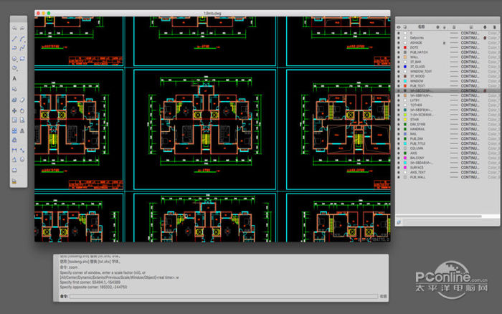Image resolution: width=502 pixels, height=314 pixels.
Task: Open linetype CONTINU... for HANDRAIL layer
Action: point(470,129)
